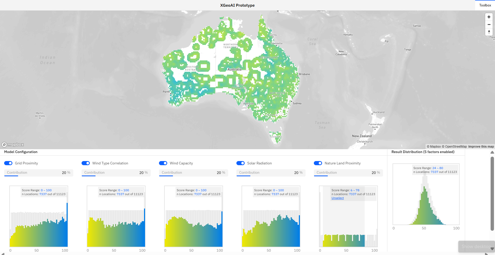Image resolution: width=495 pixels, height=255 pixels.
Task: Click Unselect link in Nature Land histogram
Action: coord(338,198)
